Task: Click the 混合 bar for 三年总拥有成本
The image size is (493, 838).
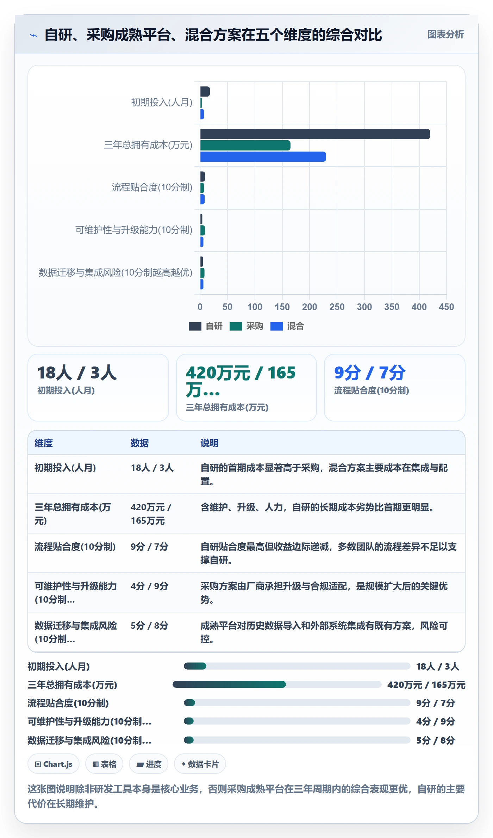Action: coord(263,157)
